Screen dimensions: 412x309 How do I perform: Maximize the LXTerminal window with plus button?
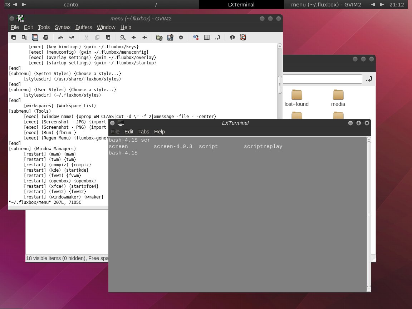[x=359, y=123]
